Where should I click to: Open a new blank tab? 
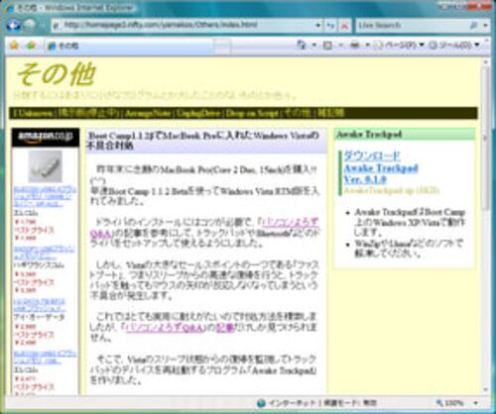(x=222, y=46)
